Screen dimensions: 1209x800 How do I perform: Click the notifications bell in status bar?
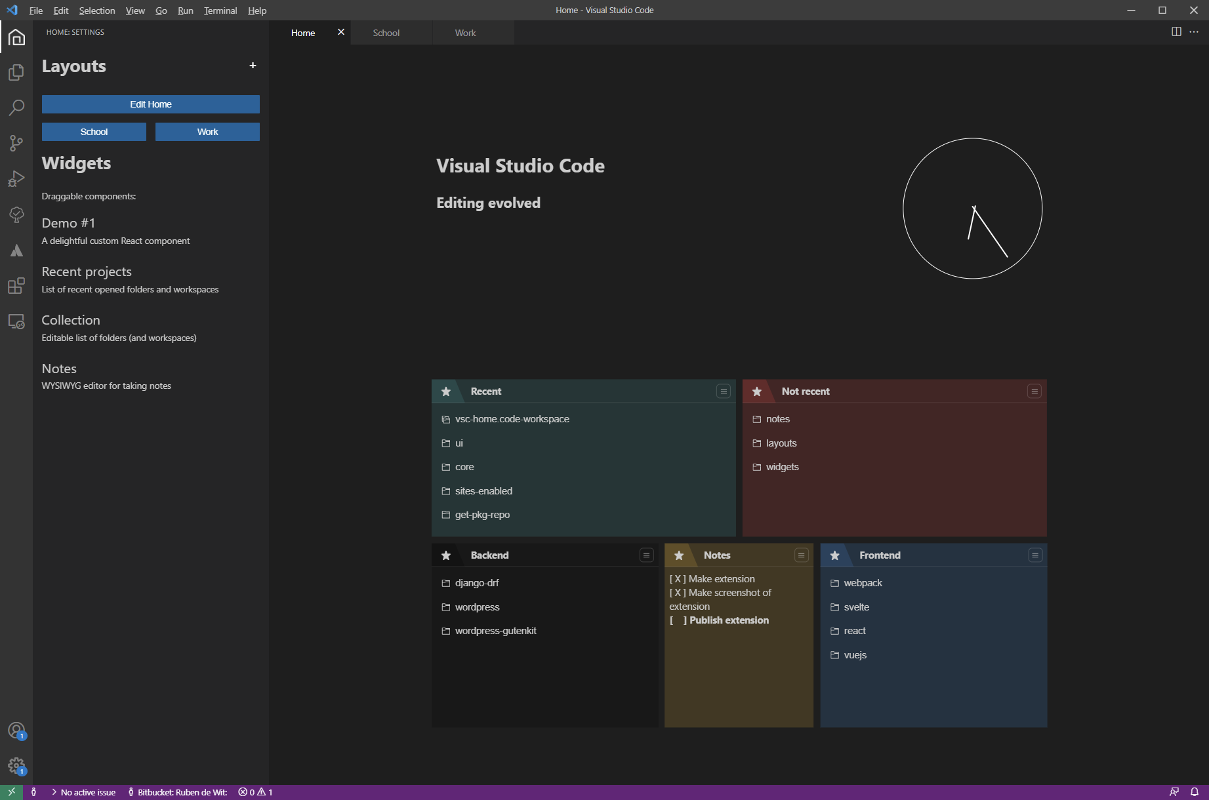point(1195,792)
